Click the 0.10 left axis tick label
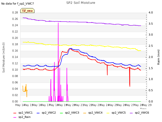Image resolution: width=162 pixels, height=122 pixels. point(15,70)
